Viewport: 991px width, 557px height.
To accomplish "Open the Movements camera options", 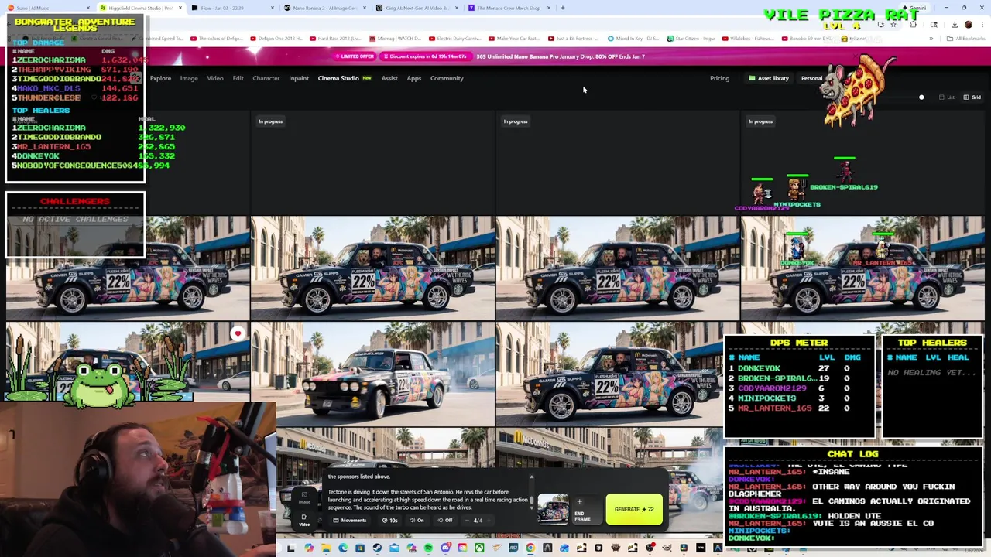I will coord(350,520).
